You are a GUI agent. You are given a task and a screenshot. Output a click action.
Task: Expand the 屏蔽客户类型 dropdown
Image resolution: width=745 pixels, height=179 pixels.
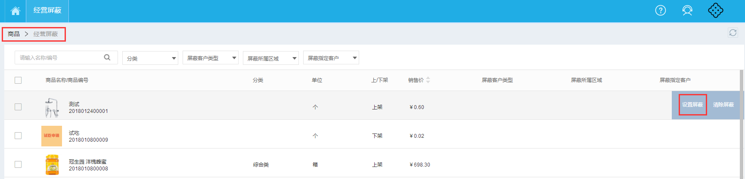211,58
